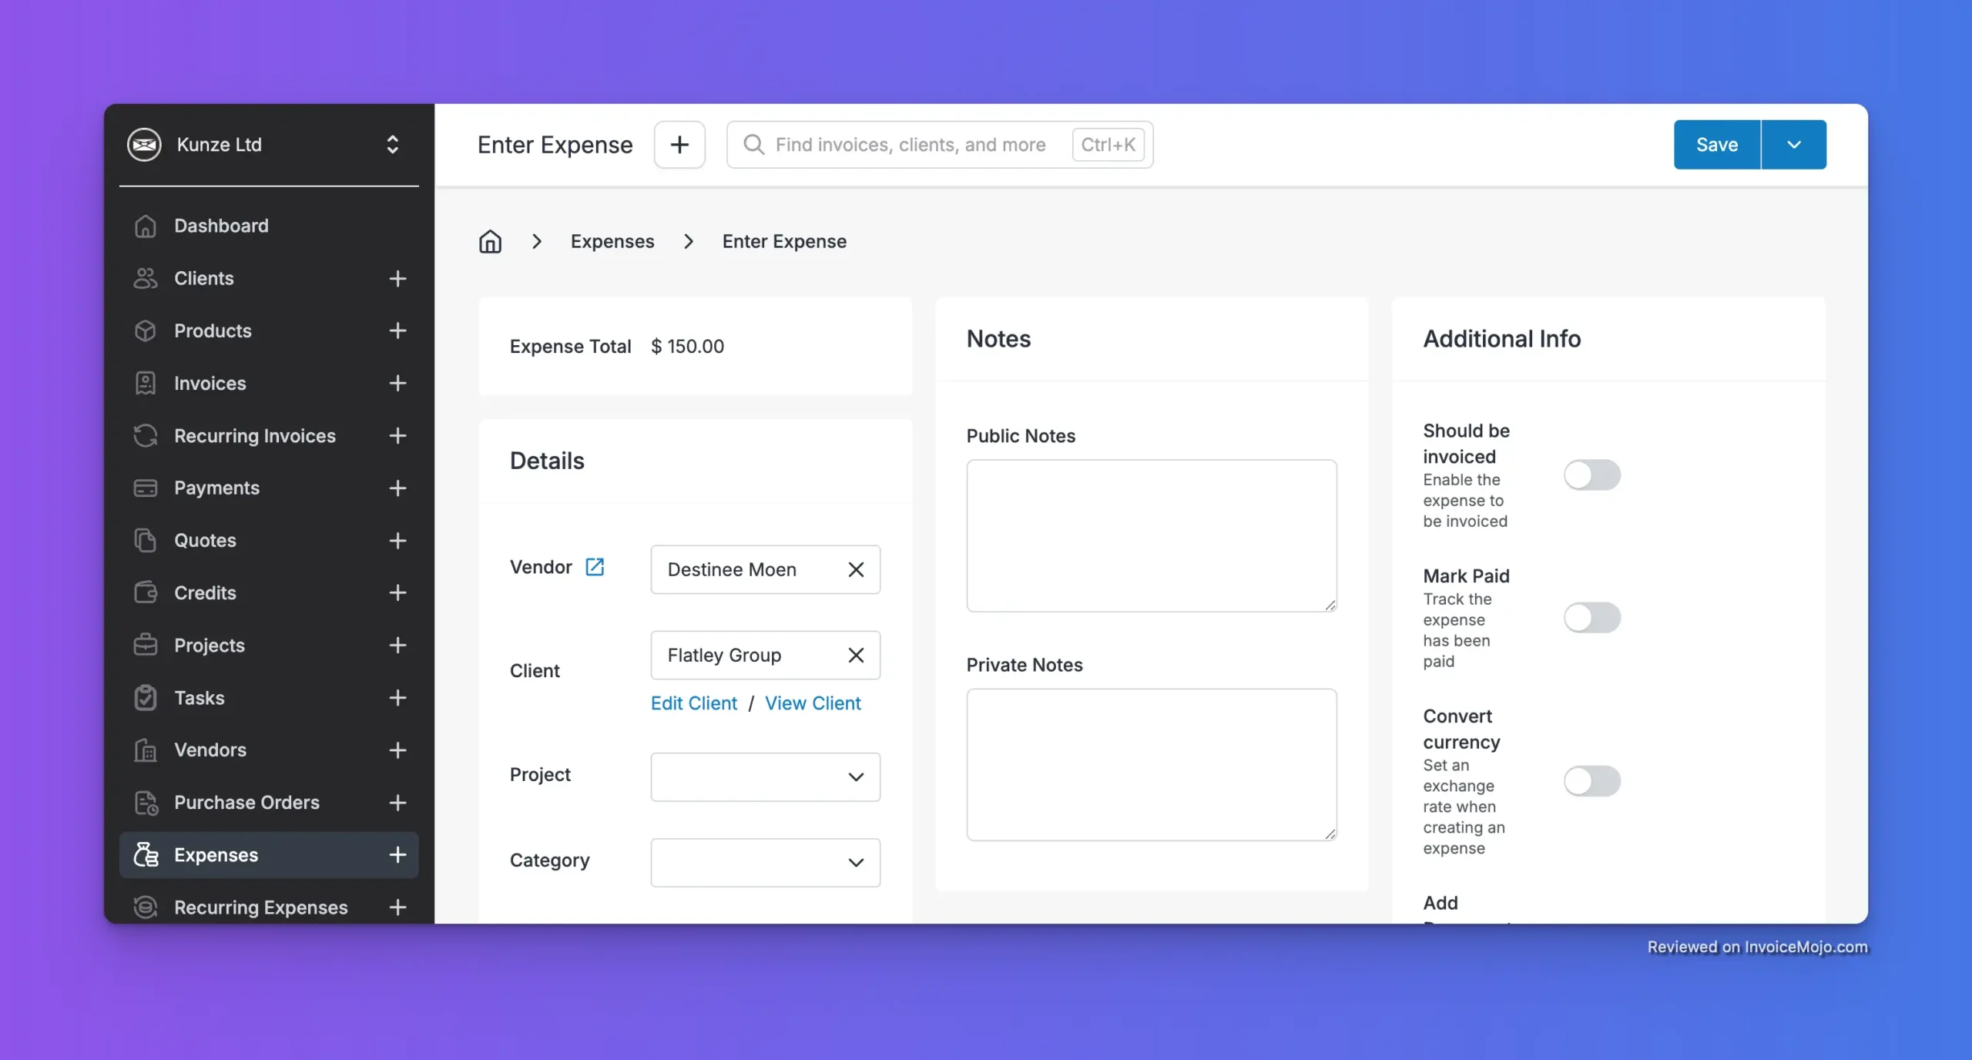
Task: Clear the Destinee Moen vendor selection
Action: 856,569
